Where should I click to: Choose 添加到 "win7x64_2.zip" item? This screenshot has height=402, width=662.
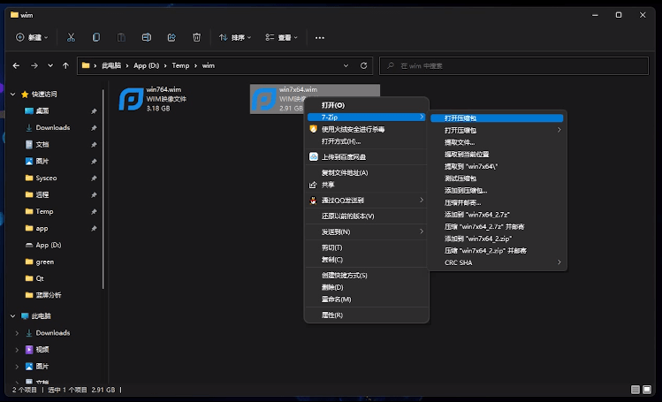tap(497, 239)
